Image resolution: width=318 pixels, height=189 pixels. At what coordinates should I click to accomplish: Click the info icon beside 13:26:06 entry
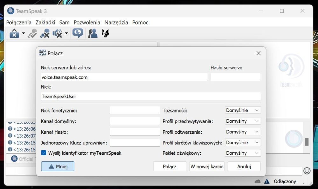pos(10,128)
